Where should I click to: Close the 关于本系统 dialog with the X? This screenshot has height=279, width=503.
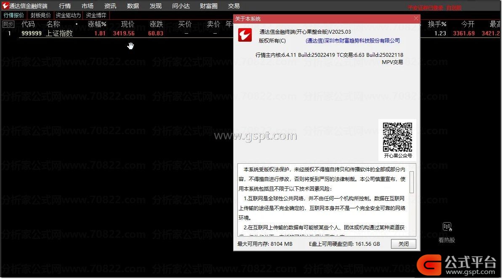[416, 19]
